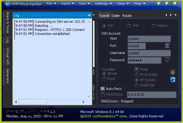The width and height of the screenshot is (183, 123).
Task: Click the green down-arrow button in title bar
Action: [159, 3]
